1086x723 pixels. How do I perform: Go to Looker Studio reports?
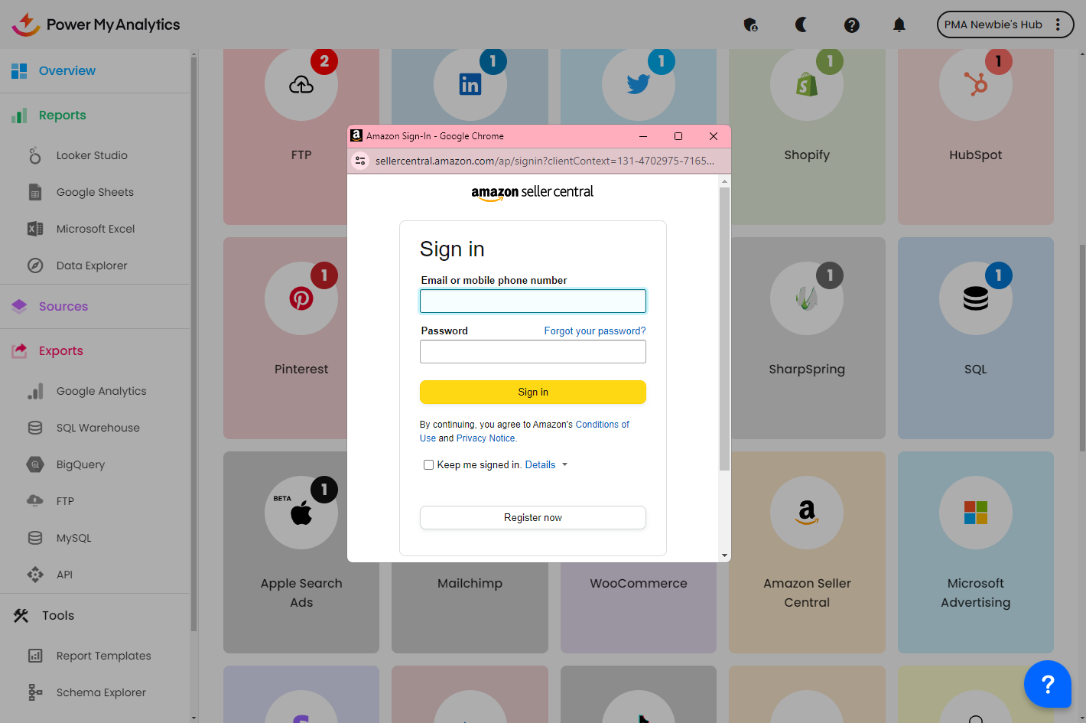pyautogui.click(x=92, y=155)
